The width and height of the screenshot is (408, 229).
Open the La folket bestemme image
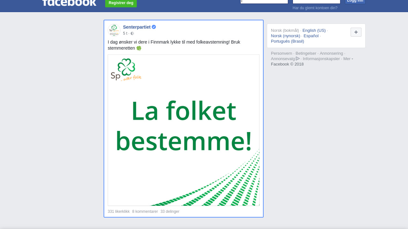coord(184,130)
